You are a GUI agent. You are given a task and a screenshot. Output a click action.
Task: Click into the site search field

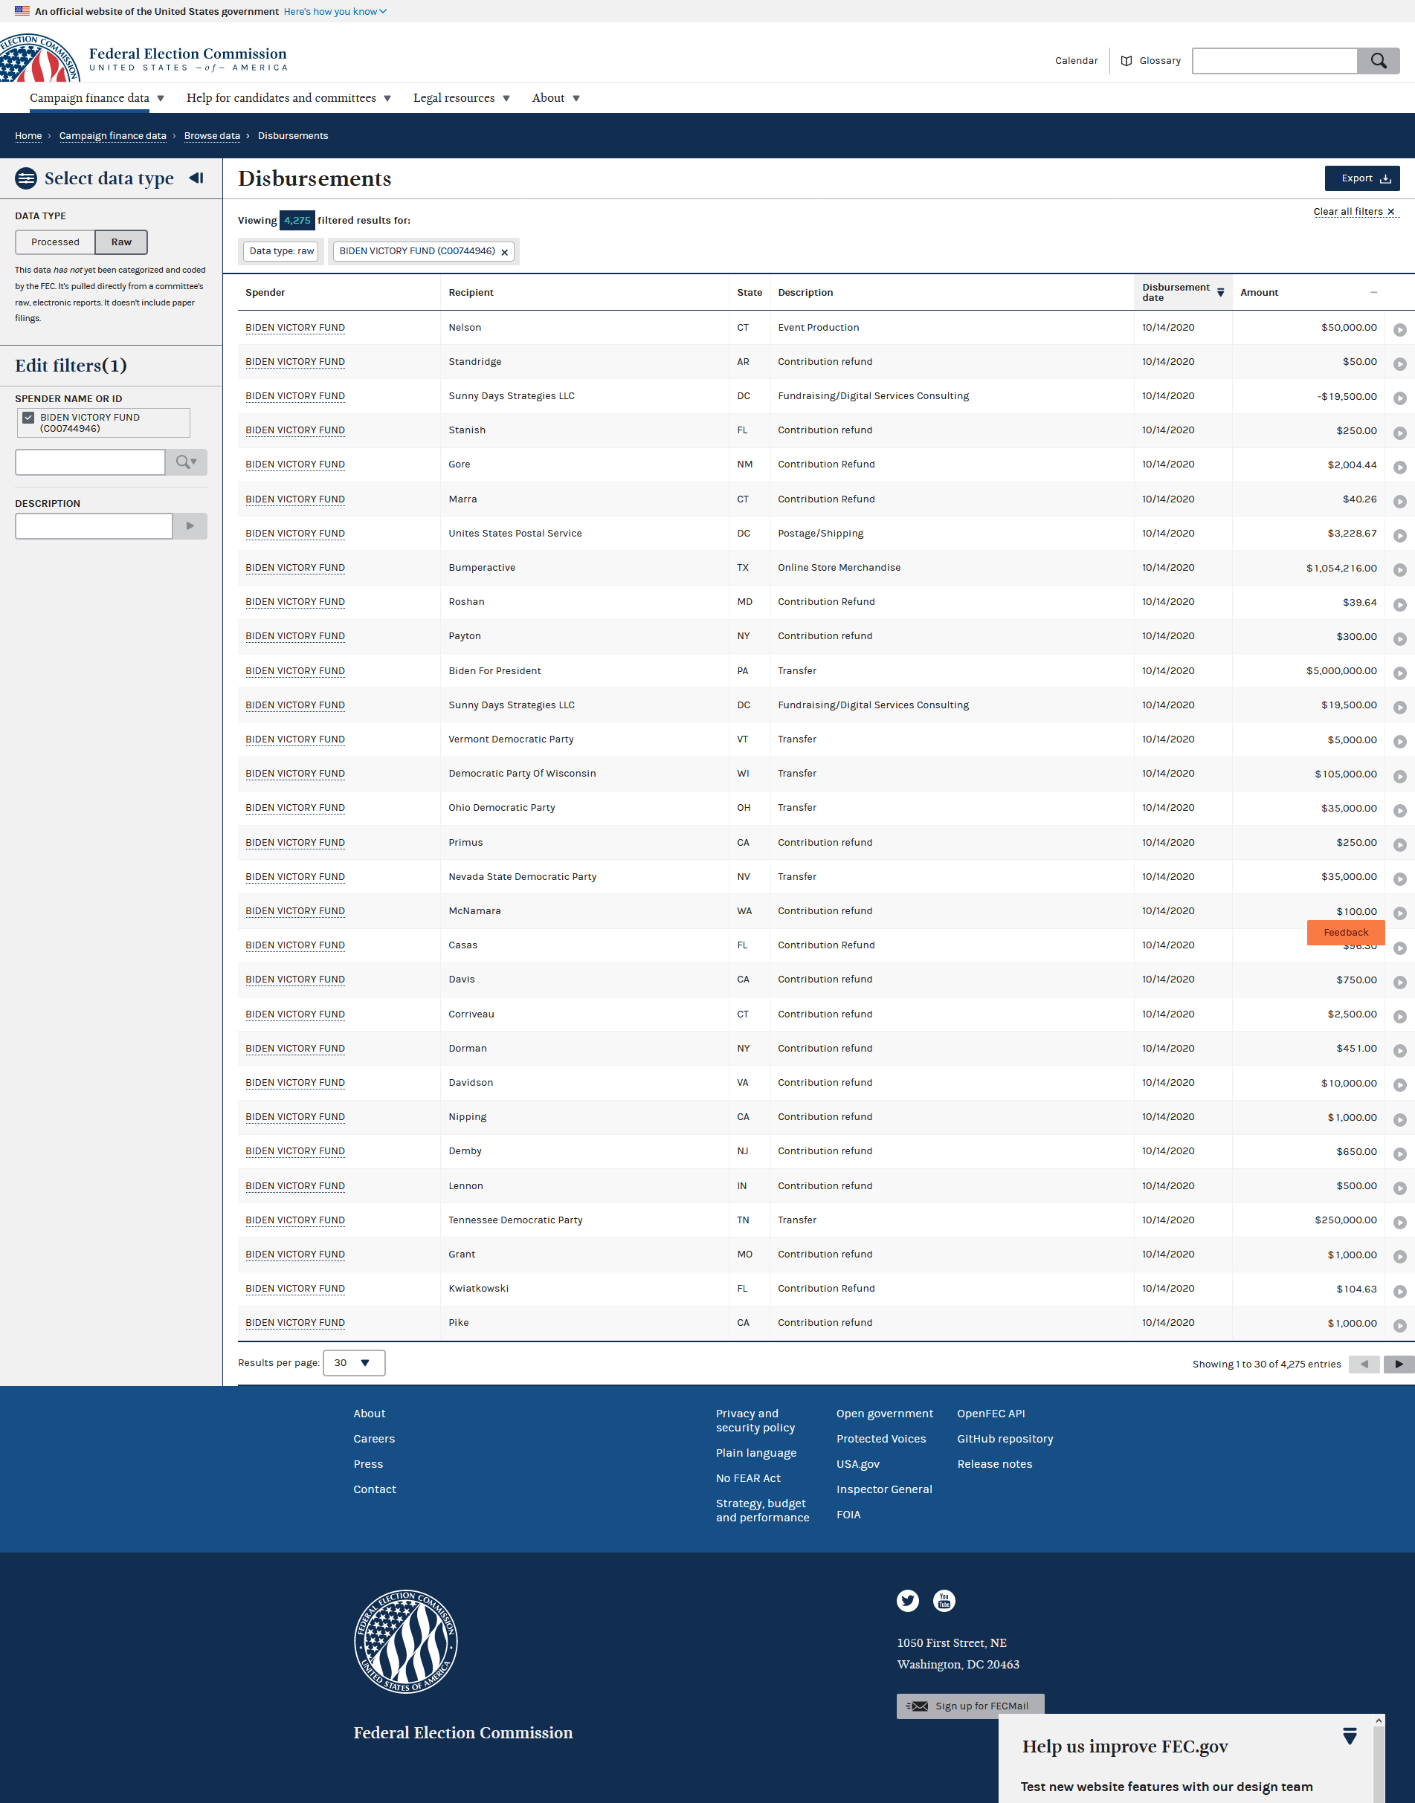1274,60
